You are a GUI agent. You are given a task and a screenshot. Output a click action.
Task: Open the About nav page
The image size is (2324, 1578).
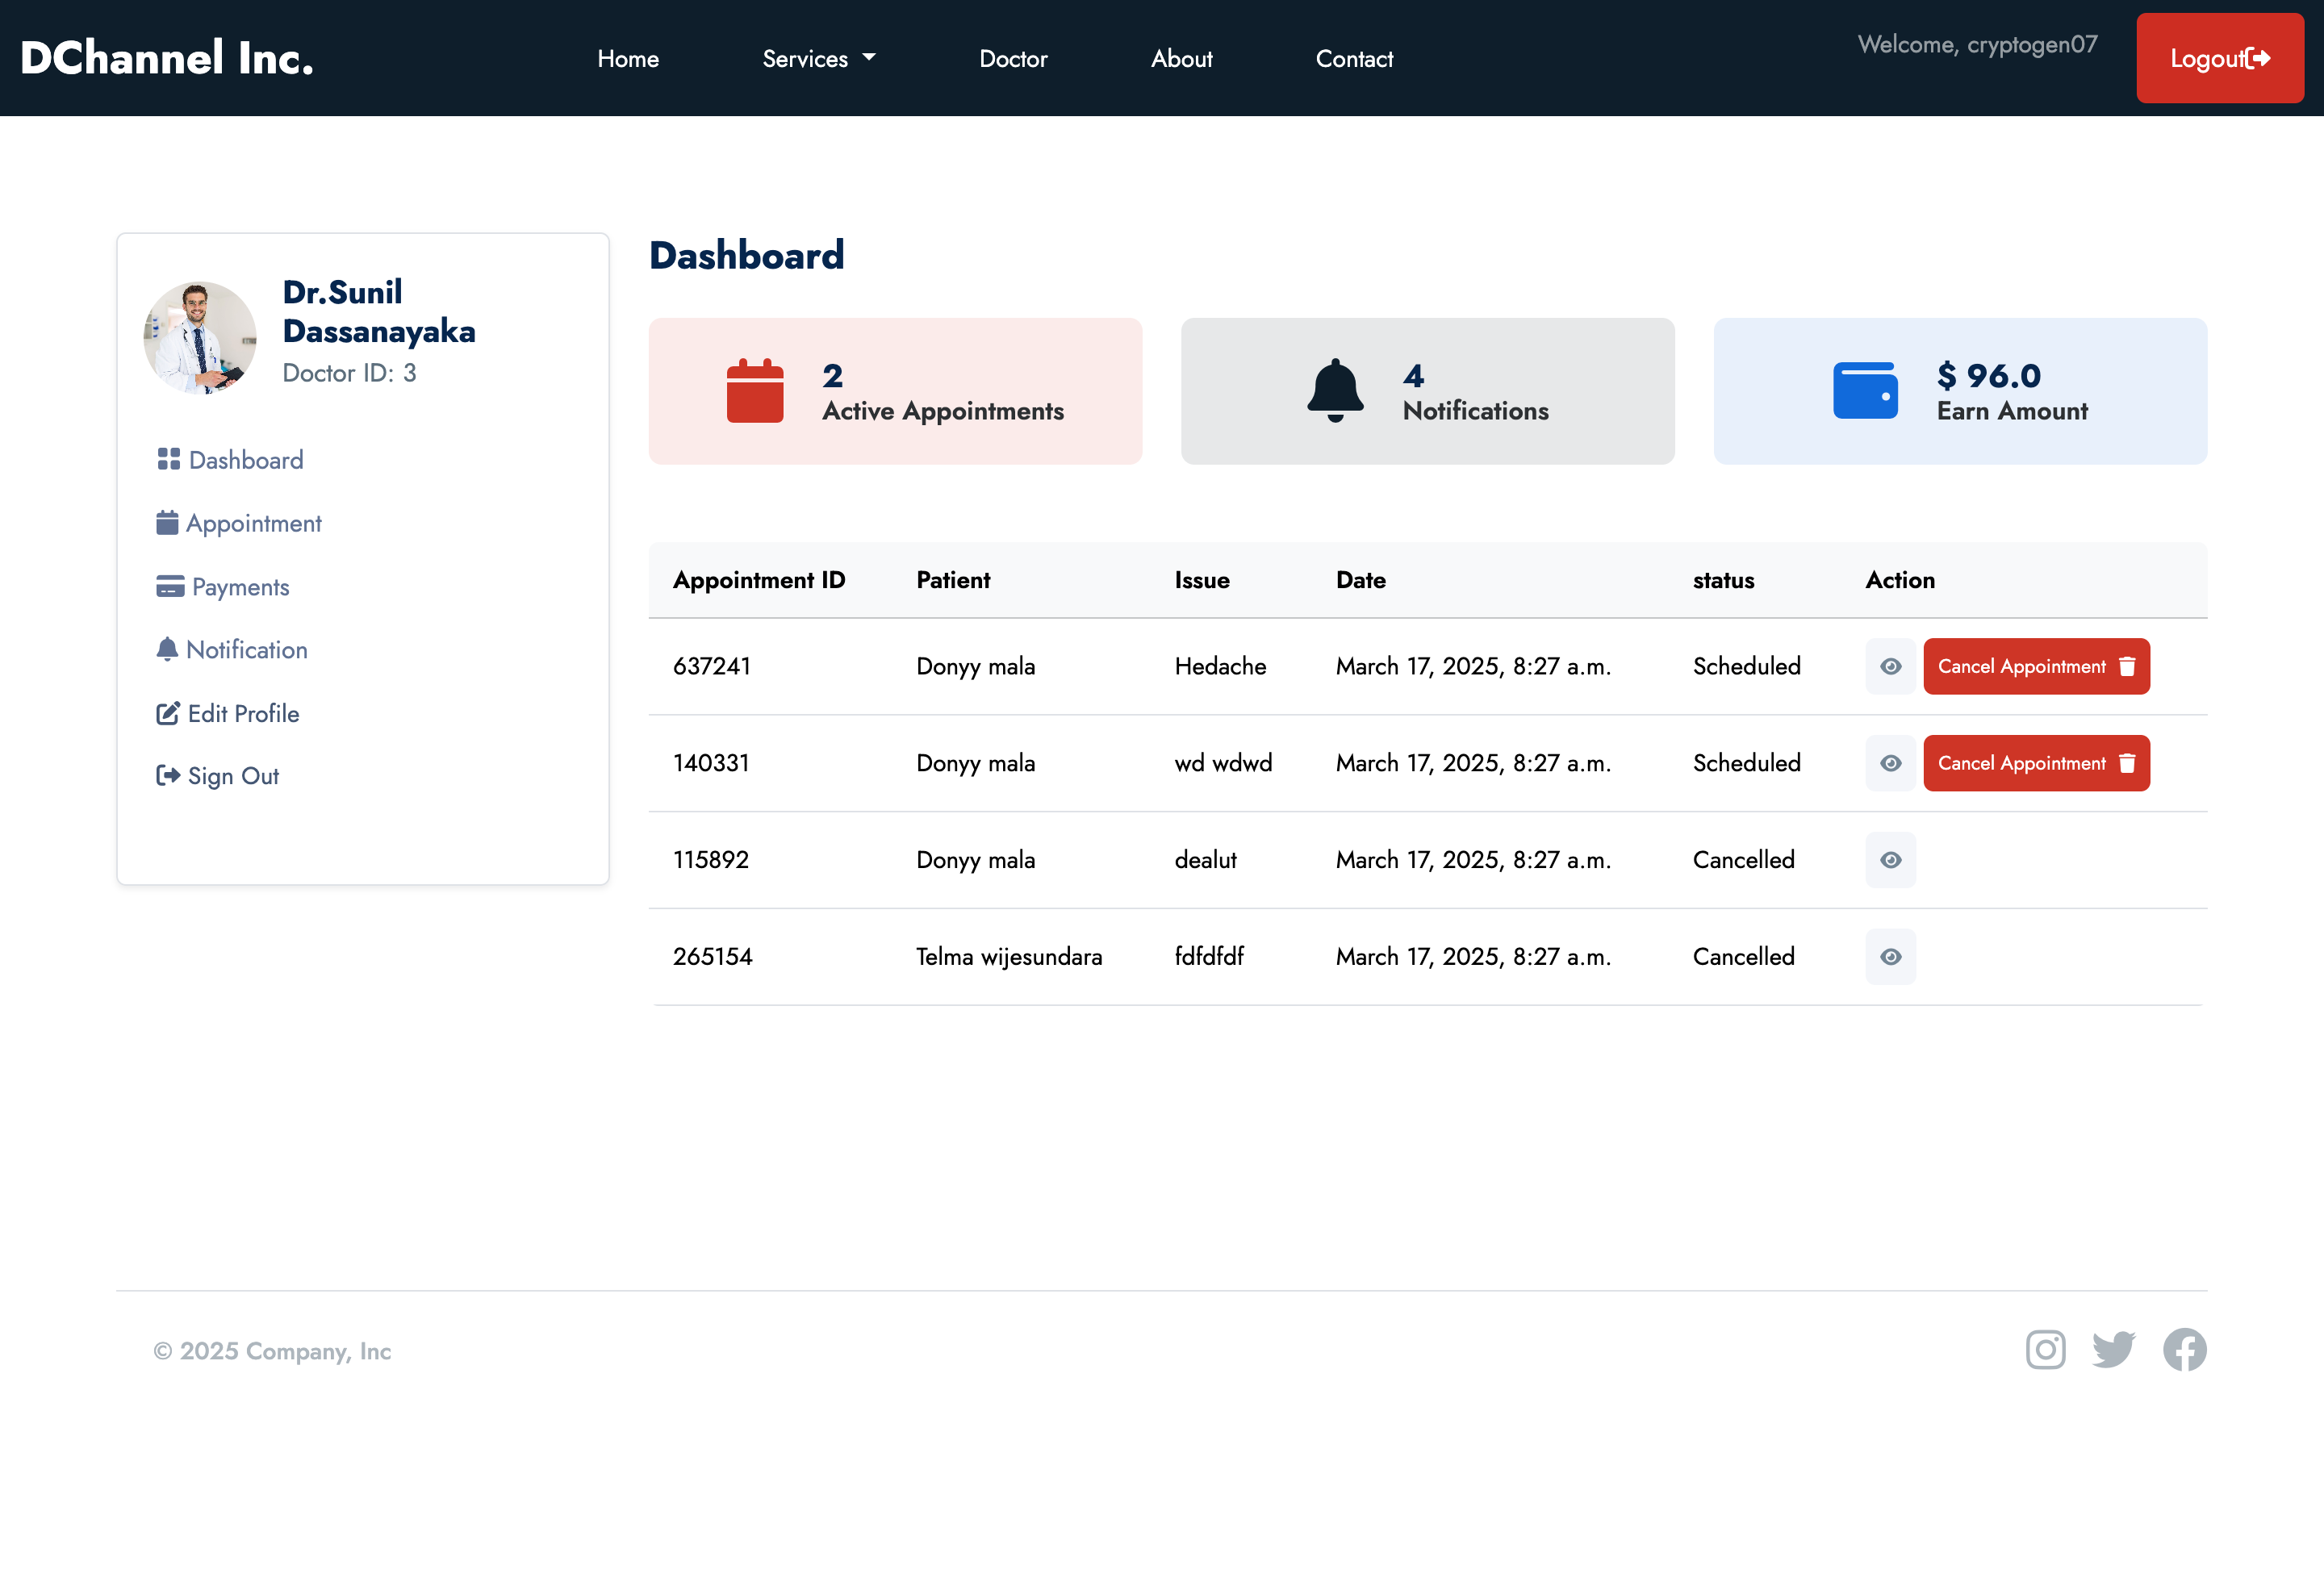1181,59
